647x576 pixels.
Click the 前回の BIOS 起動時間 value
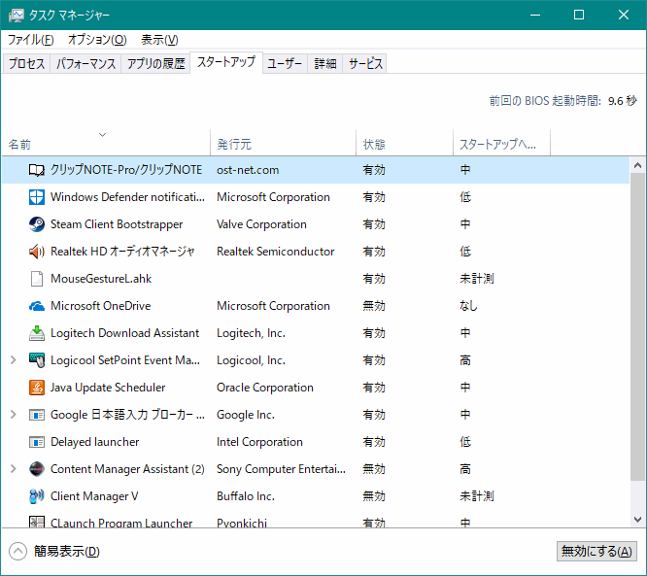[x=623, y=101]
